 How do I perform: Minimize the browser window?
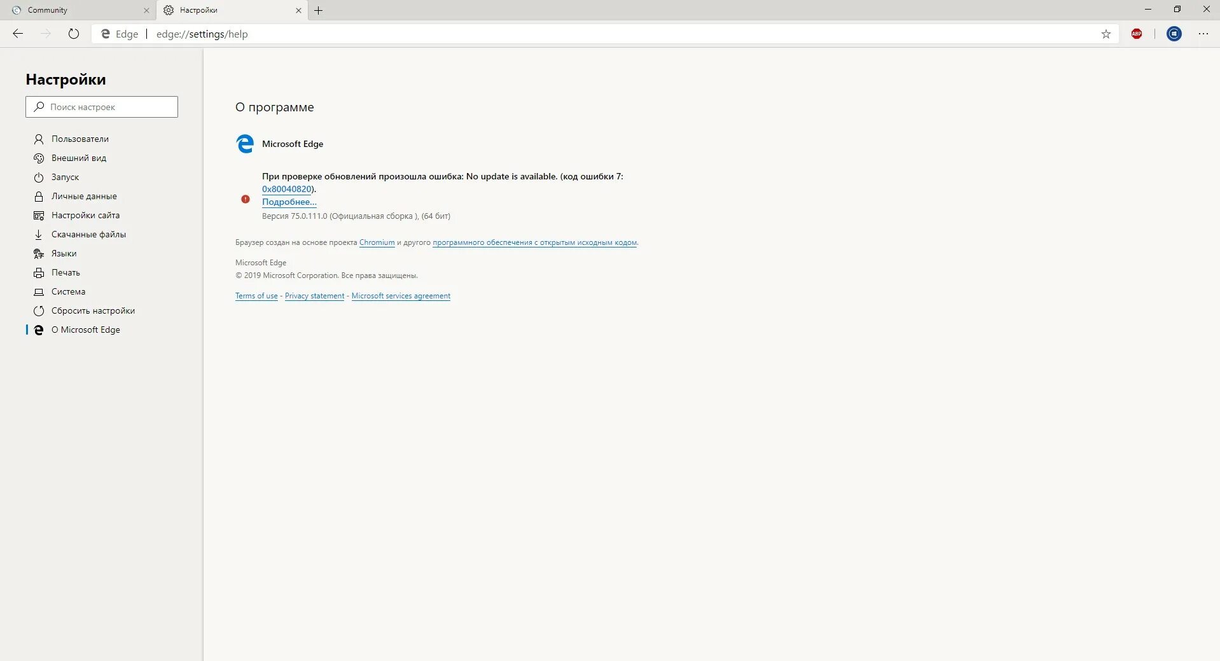1148,10
